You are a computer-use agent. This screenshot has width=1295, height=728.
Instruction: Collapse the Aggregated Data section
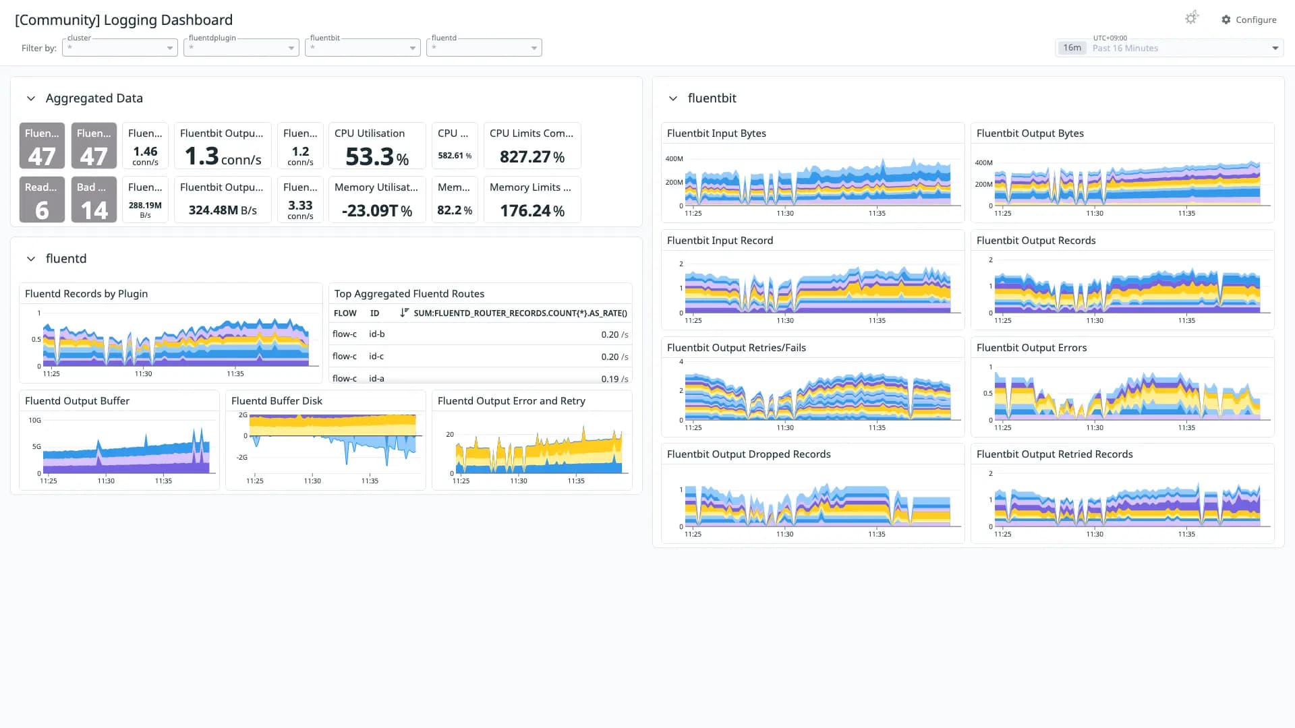coord(31,98)
